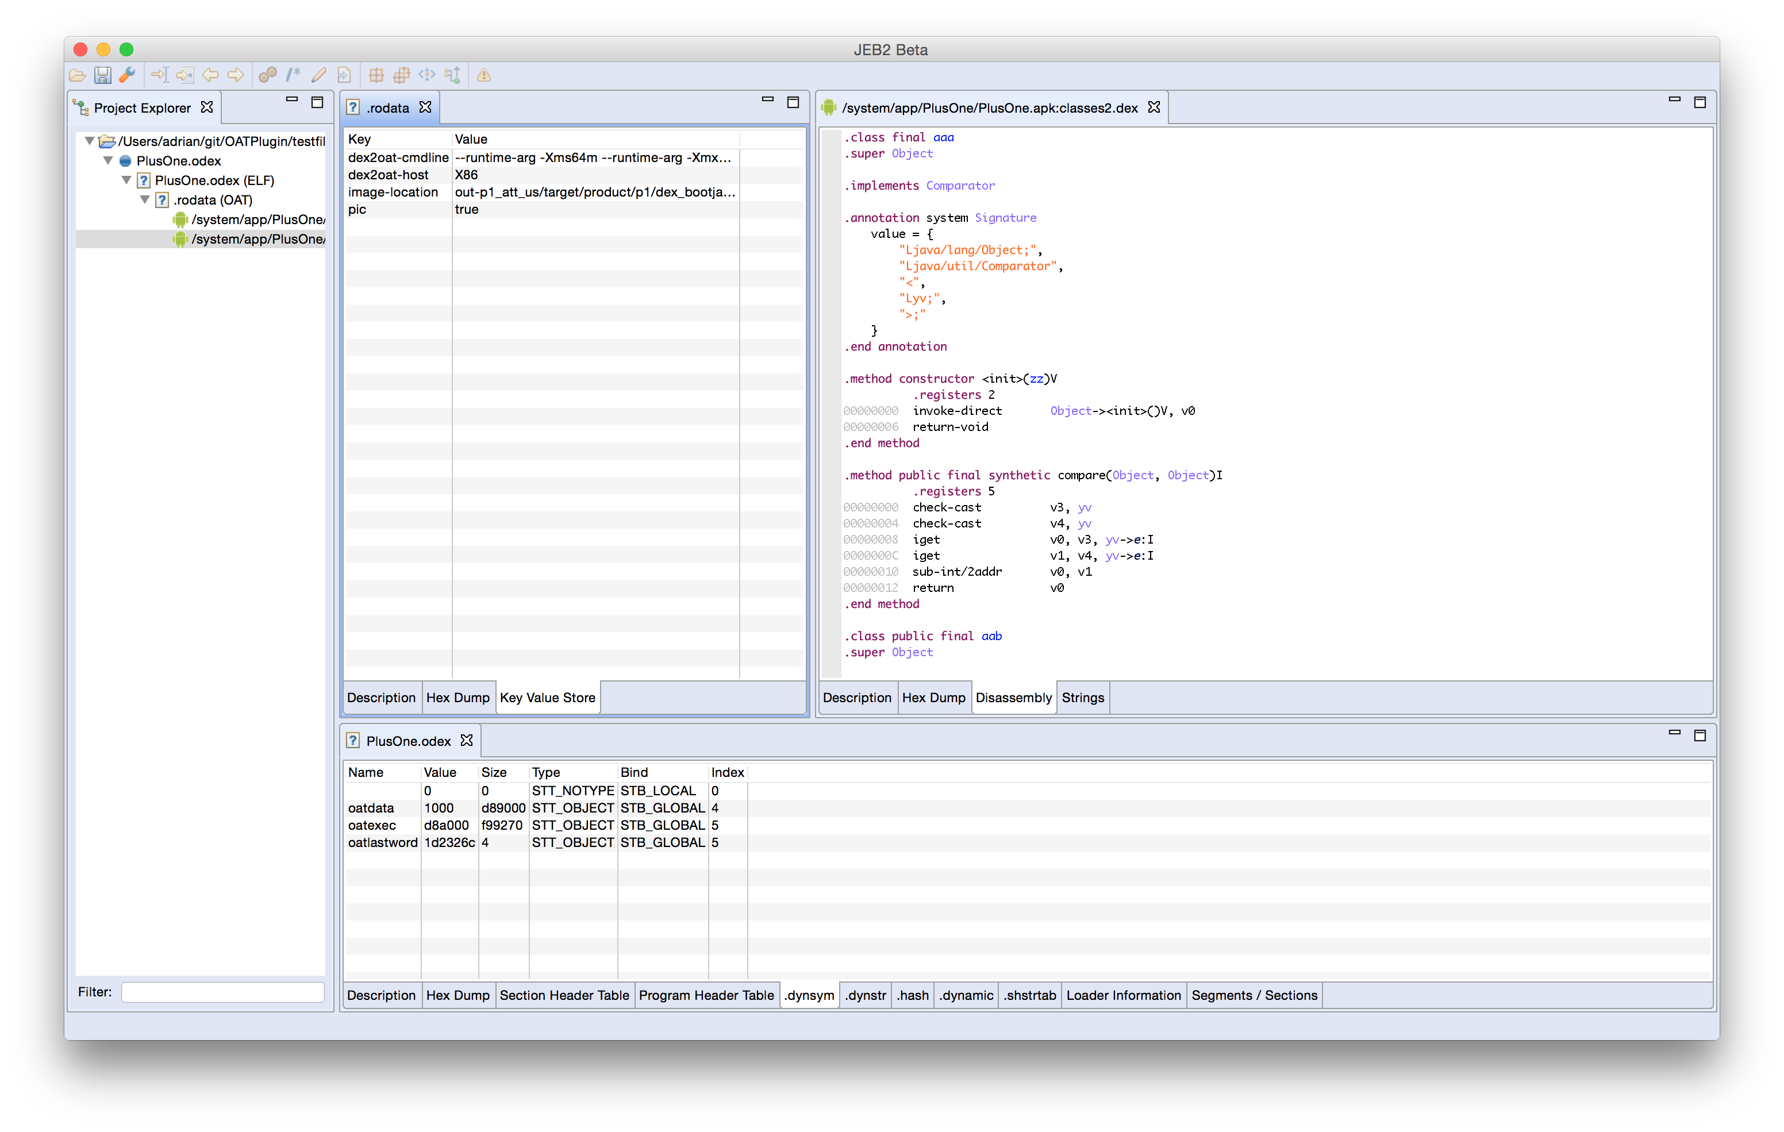Screen dimensions: 1784x1132
Task: Navigate back with the left arrow icon
Action: (210, 75)
